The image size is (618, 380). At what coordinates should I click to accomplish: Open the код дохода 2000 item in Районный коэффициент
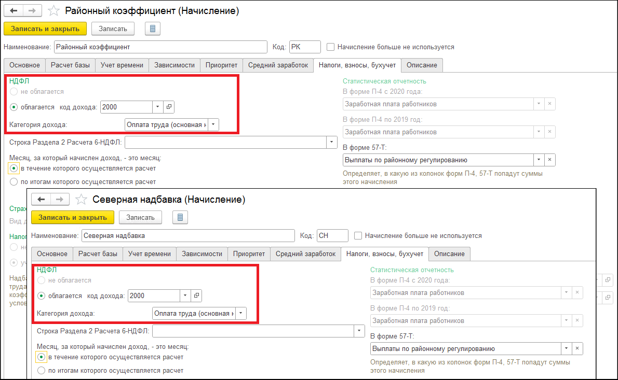coord(169,107)
